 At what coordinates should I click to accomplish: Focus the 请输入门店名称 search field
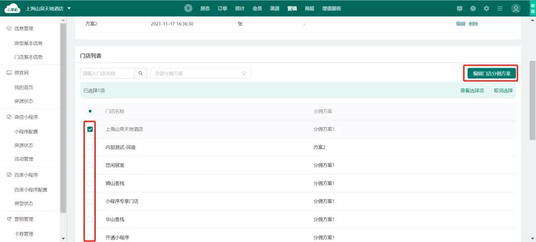pyautogui.click(x=107, y=73)
